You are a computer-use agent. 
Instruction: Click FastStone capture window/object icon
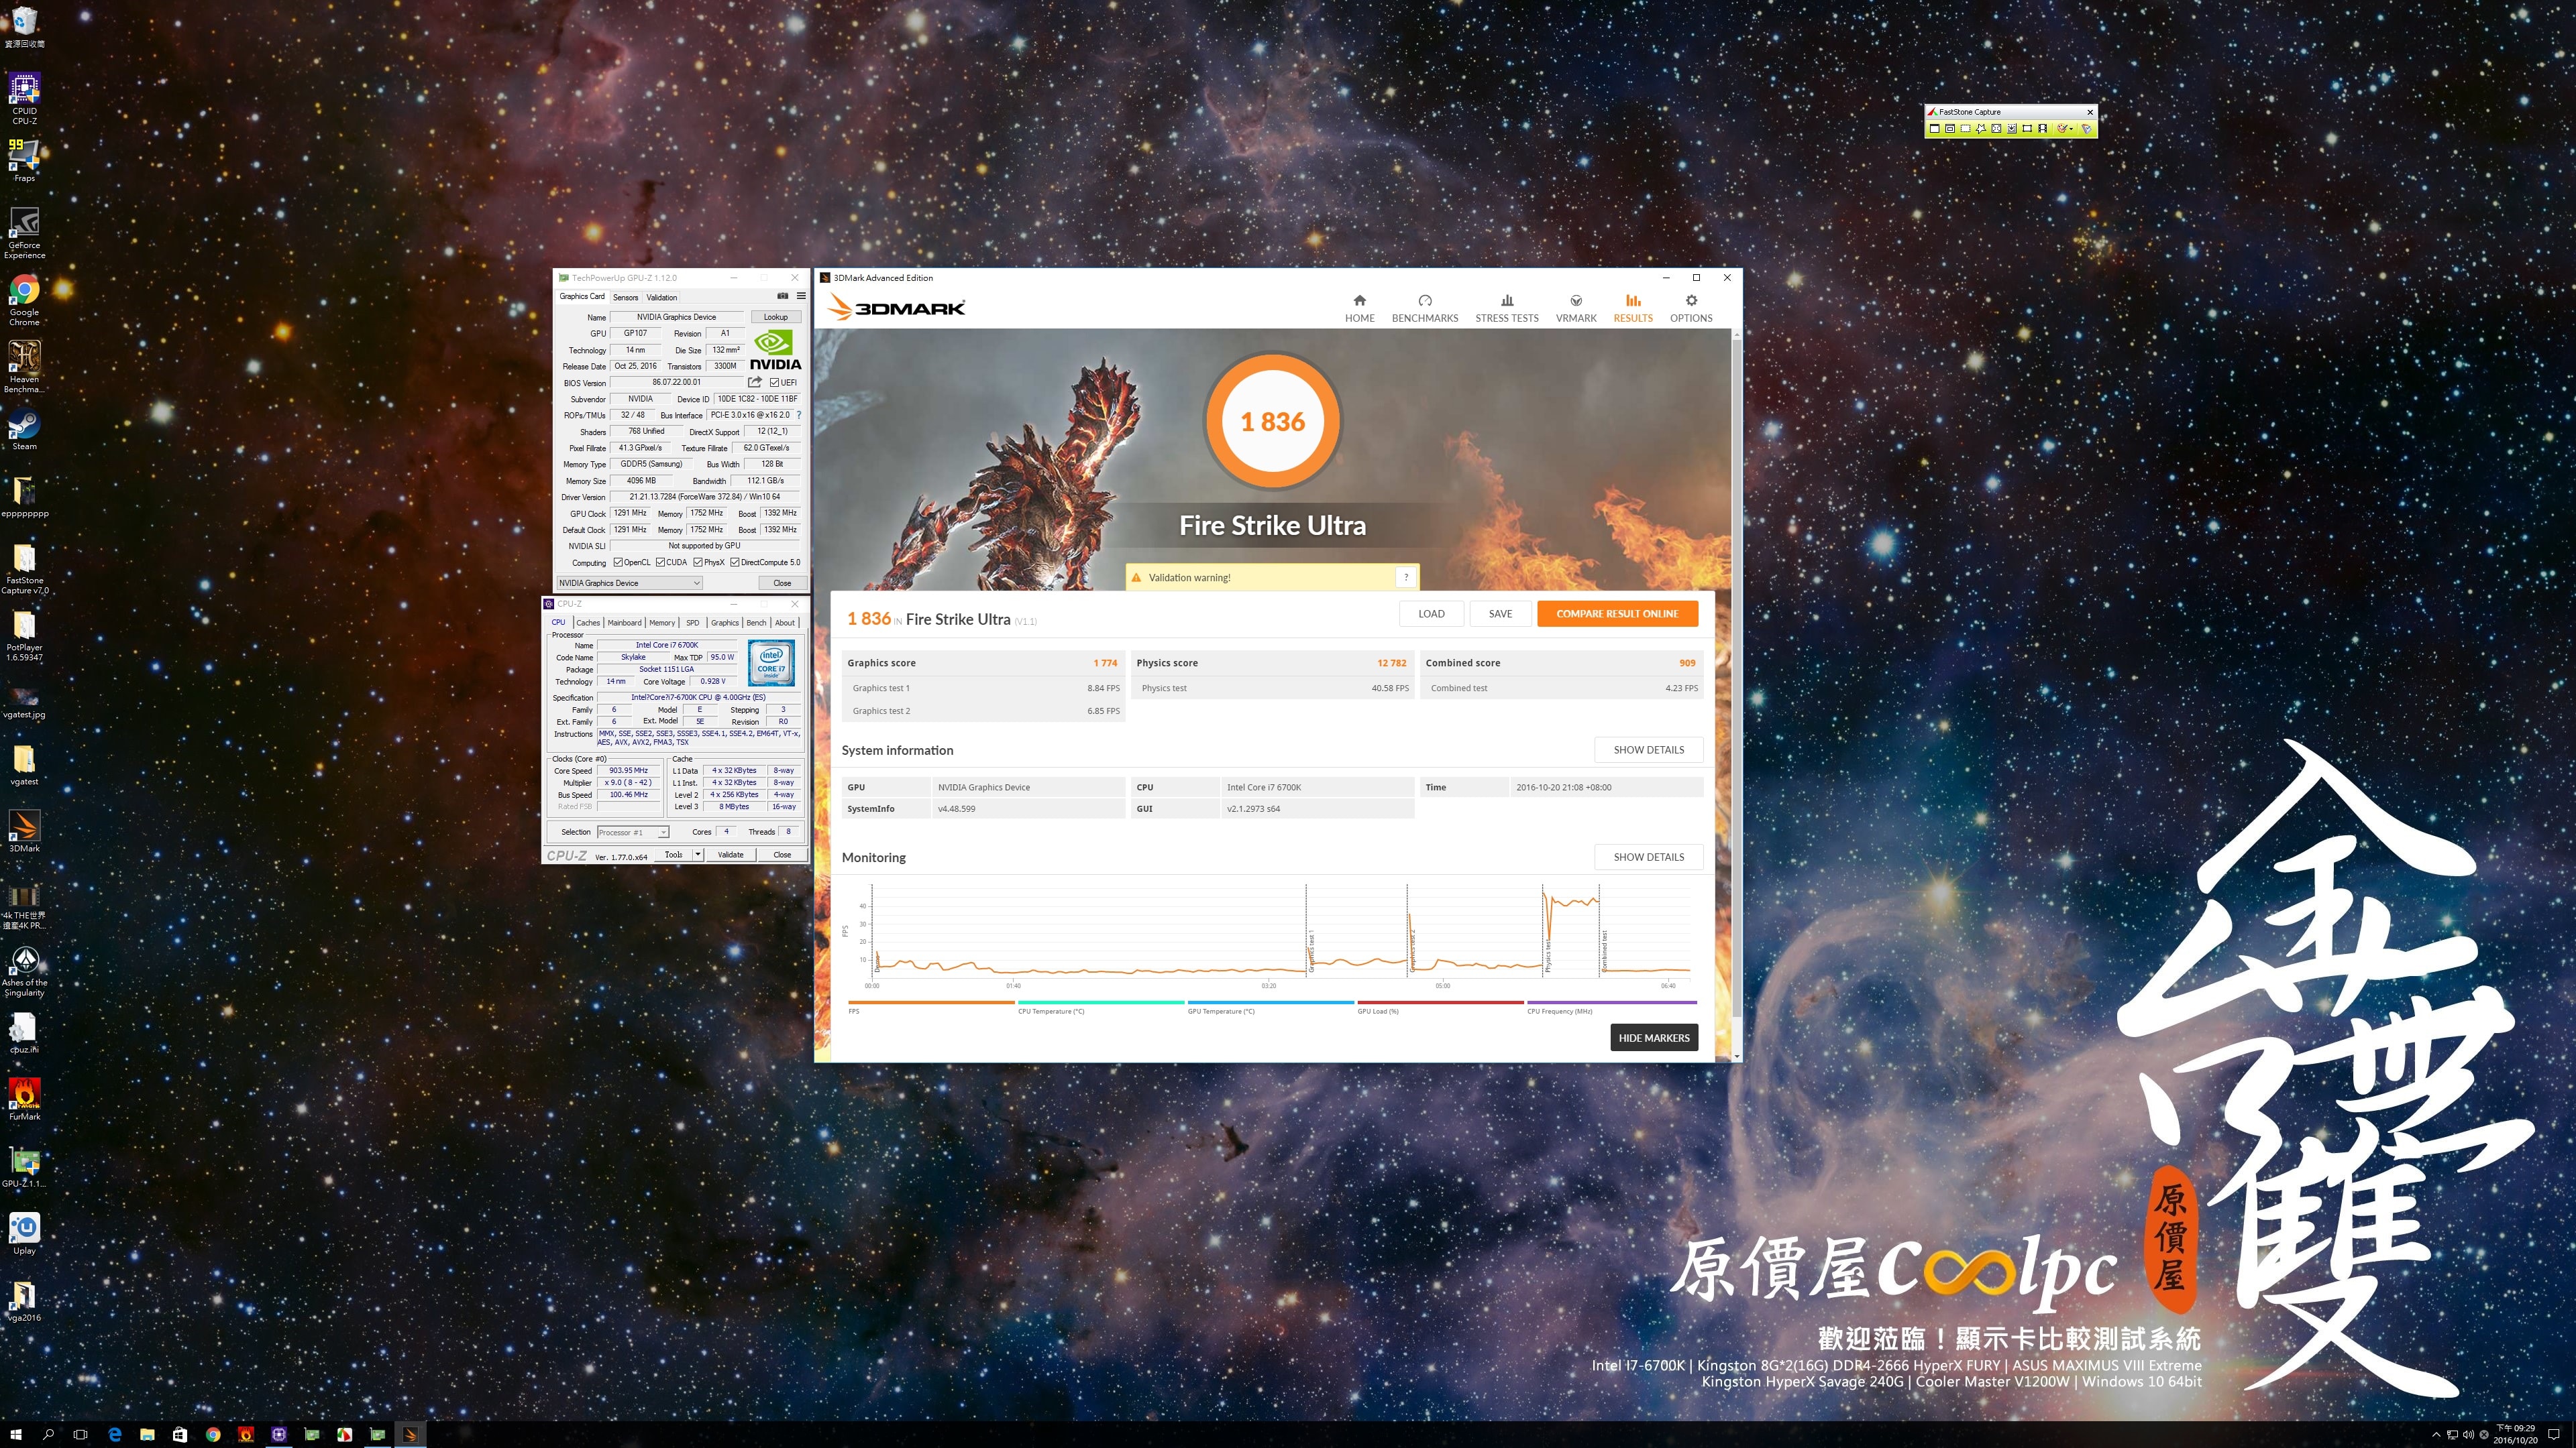(1950, 129)
